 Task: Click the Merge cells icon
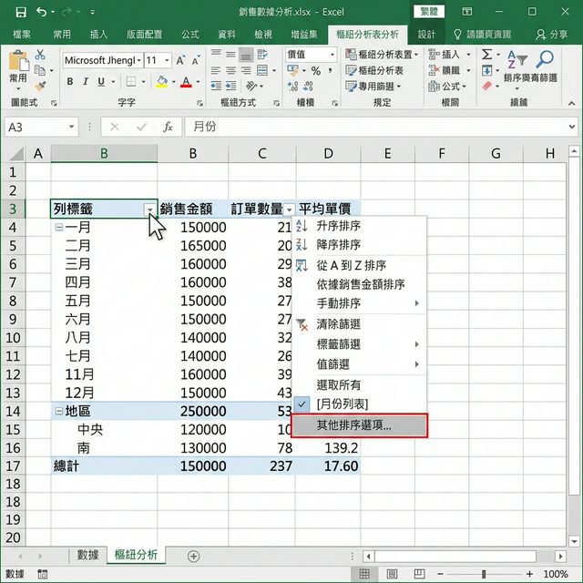click(x=262, y=70)
